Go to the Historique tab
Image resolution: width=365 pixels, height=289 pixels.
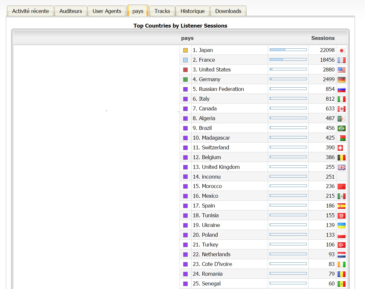[x=193, y=11]
